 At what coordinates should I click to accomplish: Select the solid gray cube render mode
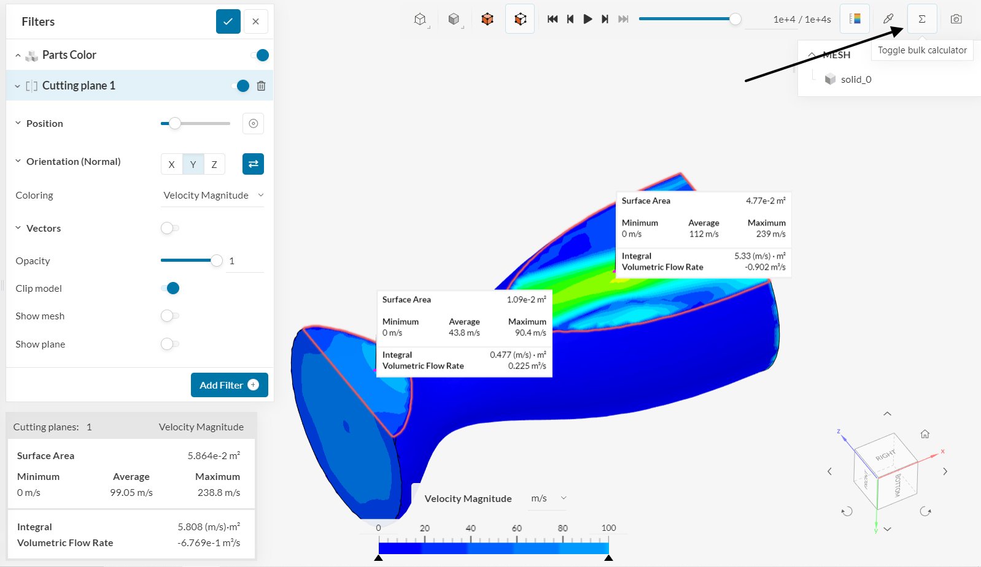coord(454,19)
